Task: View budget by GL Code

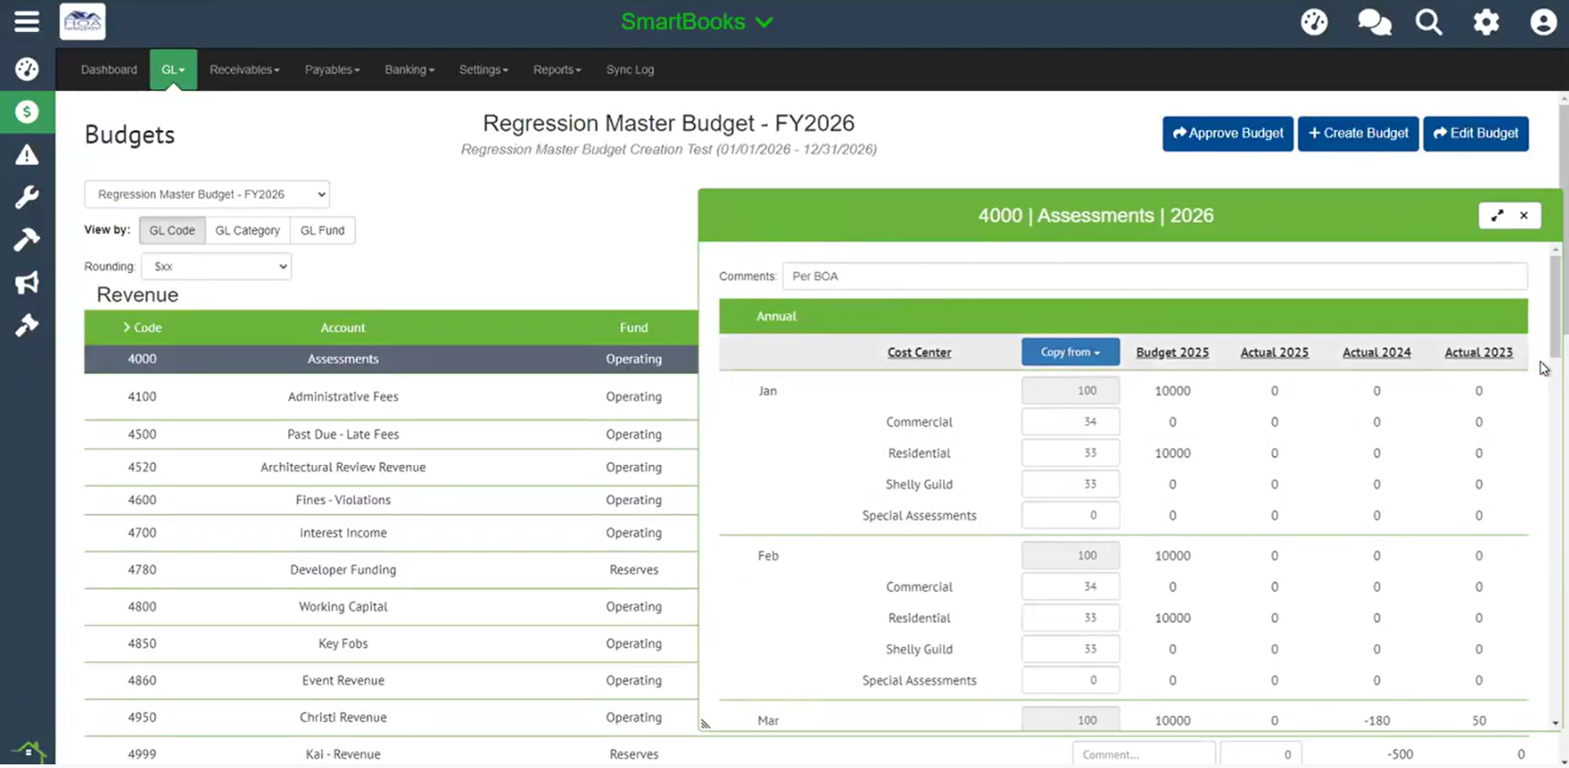Action: [x=172, y=230]
